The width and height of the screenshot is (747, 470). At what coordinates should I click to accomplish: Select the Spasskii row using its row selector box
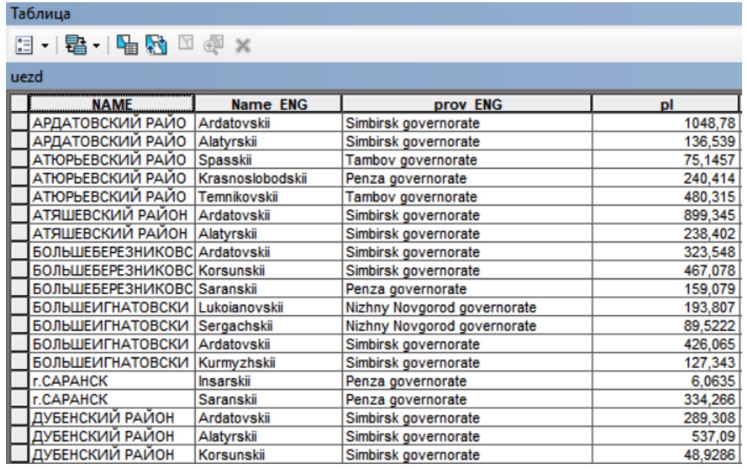pos(19,160)
